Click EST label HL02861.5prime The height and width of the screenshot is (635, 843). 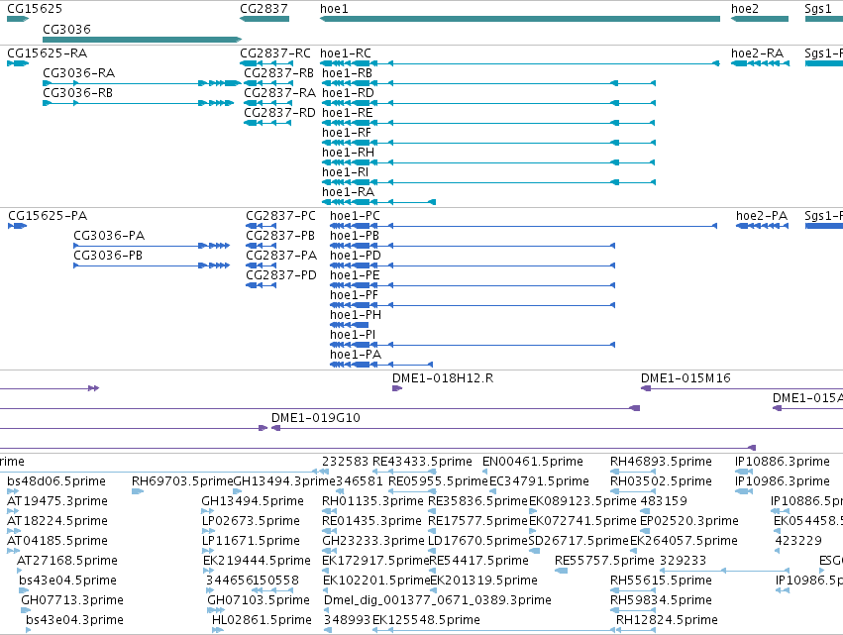click(262, 620)
